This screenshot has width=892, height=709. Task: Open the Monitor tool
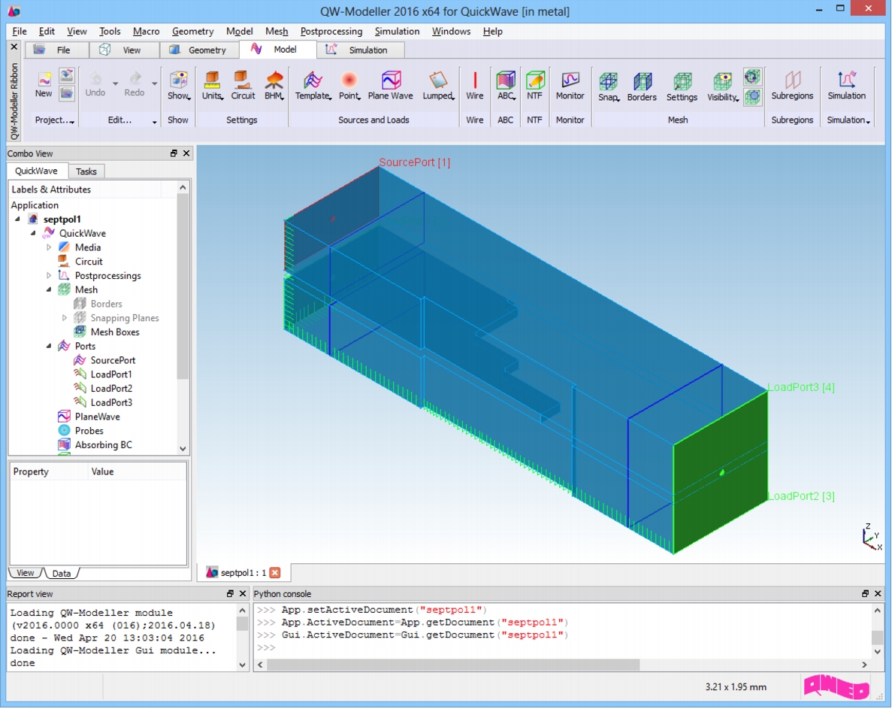pyautogui.click(x=570, y=86)
